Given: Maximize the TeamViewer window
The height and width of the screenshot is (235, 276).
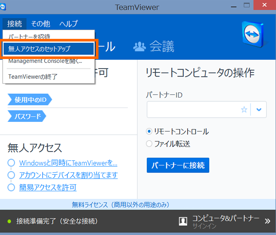Looking at the screenshot, I should click(x=247, y=5).
